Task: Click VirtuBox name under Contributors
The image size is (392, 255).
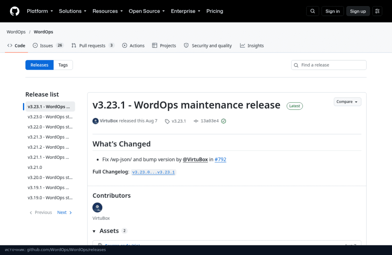Action: pyautogui.click(x=101, y=218)
